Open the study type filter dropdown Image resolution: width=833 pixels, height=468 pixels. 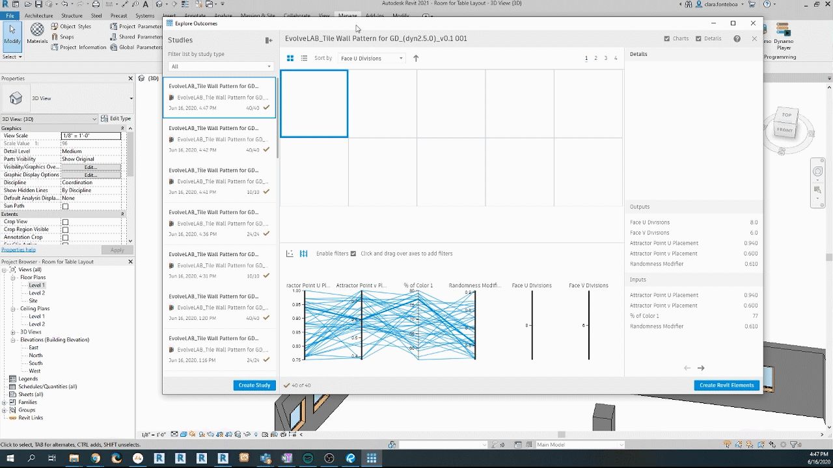(x=220, y=66)
